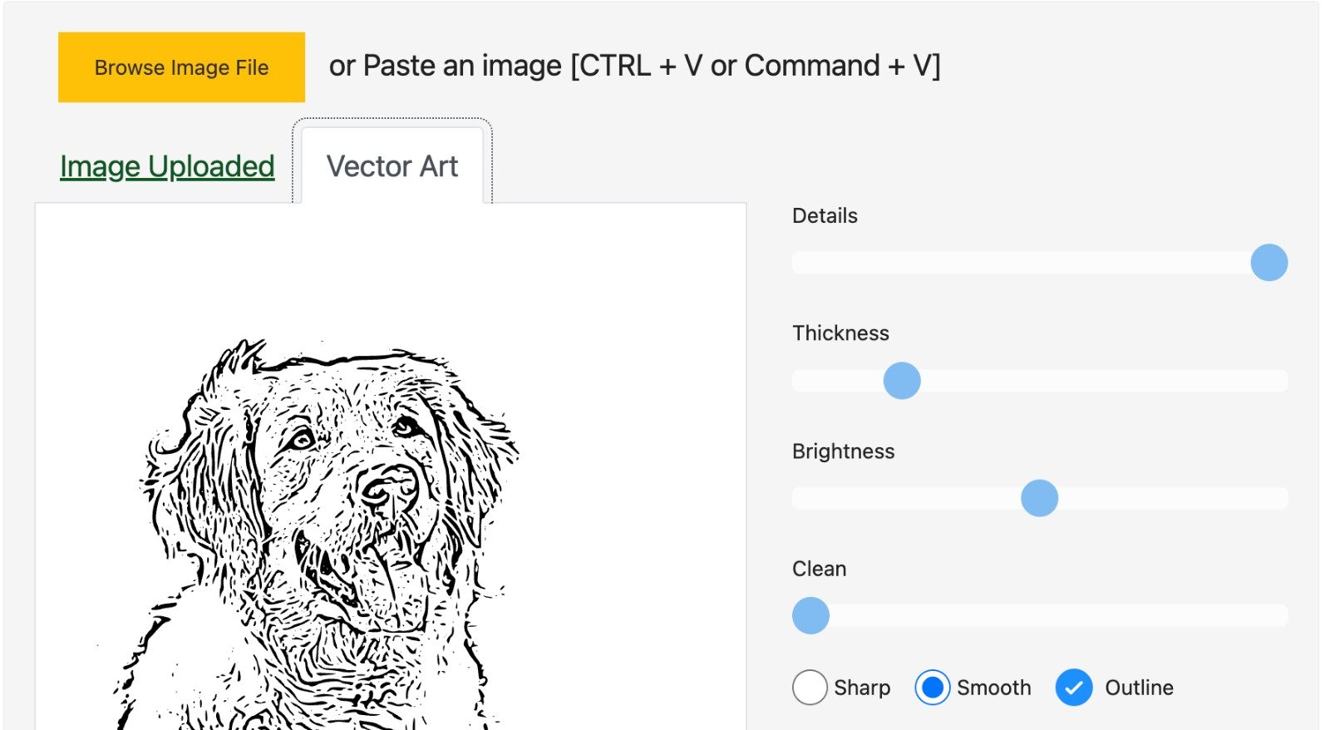Click the dog's nose in the preview
This screenshot has width=1330, height=730.
click(388, 488)
